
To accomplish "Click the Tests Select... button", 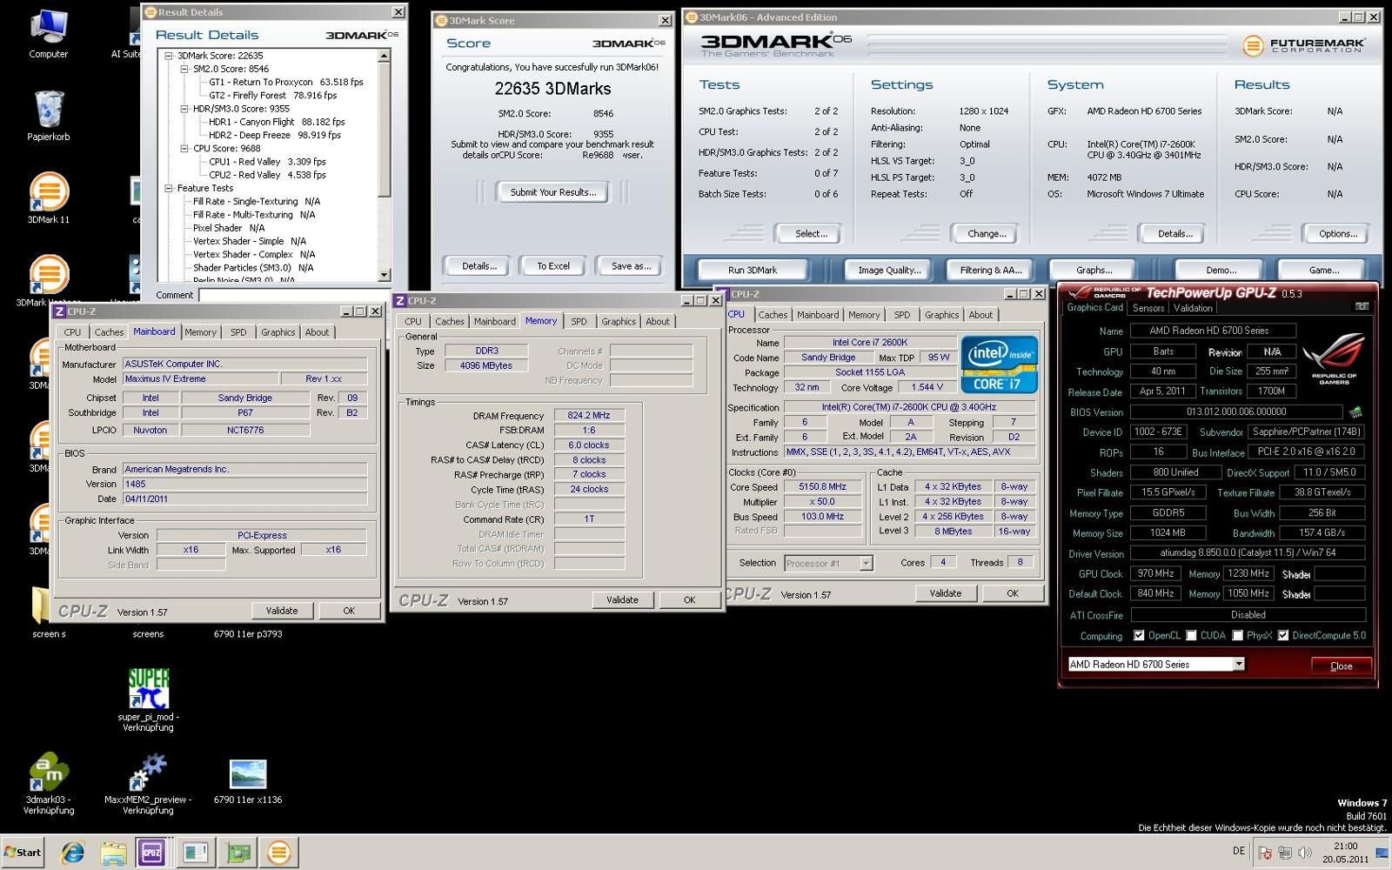I will coord(811,234).
